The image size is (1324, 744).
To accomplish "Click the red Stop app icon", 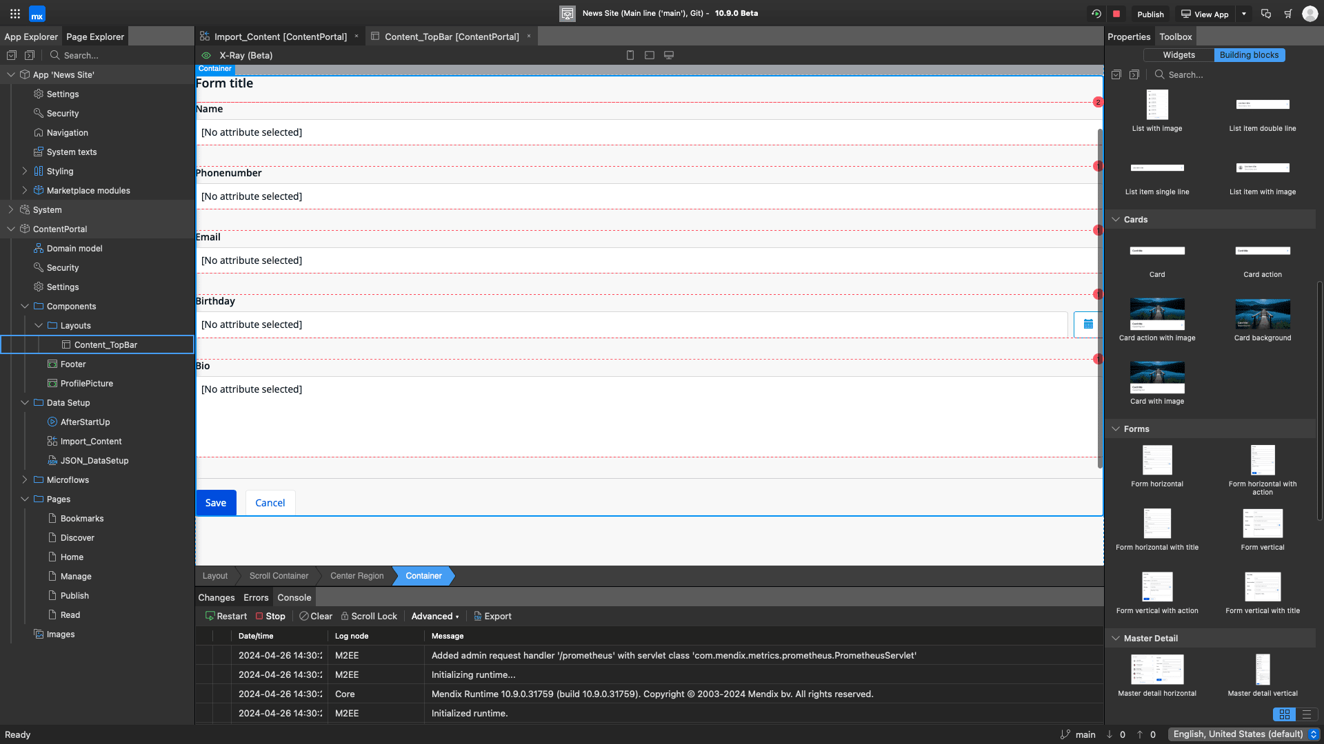I will pos(1116,14).
